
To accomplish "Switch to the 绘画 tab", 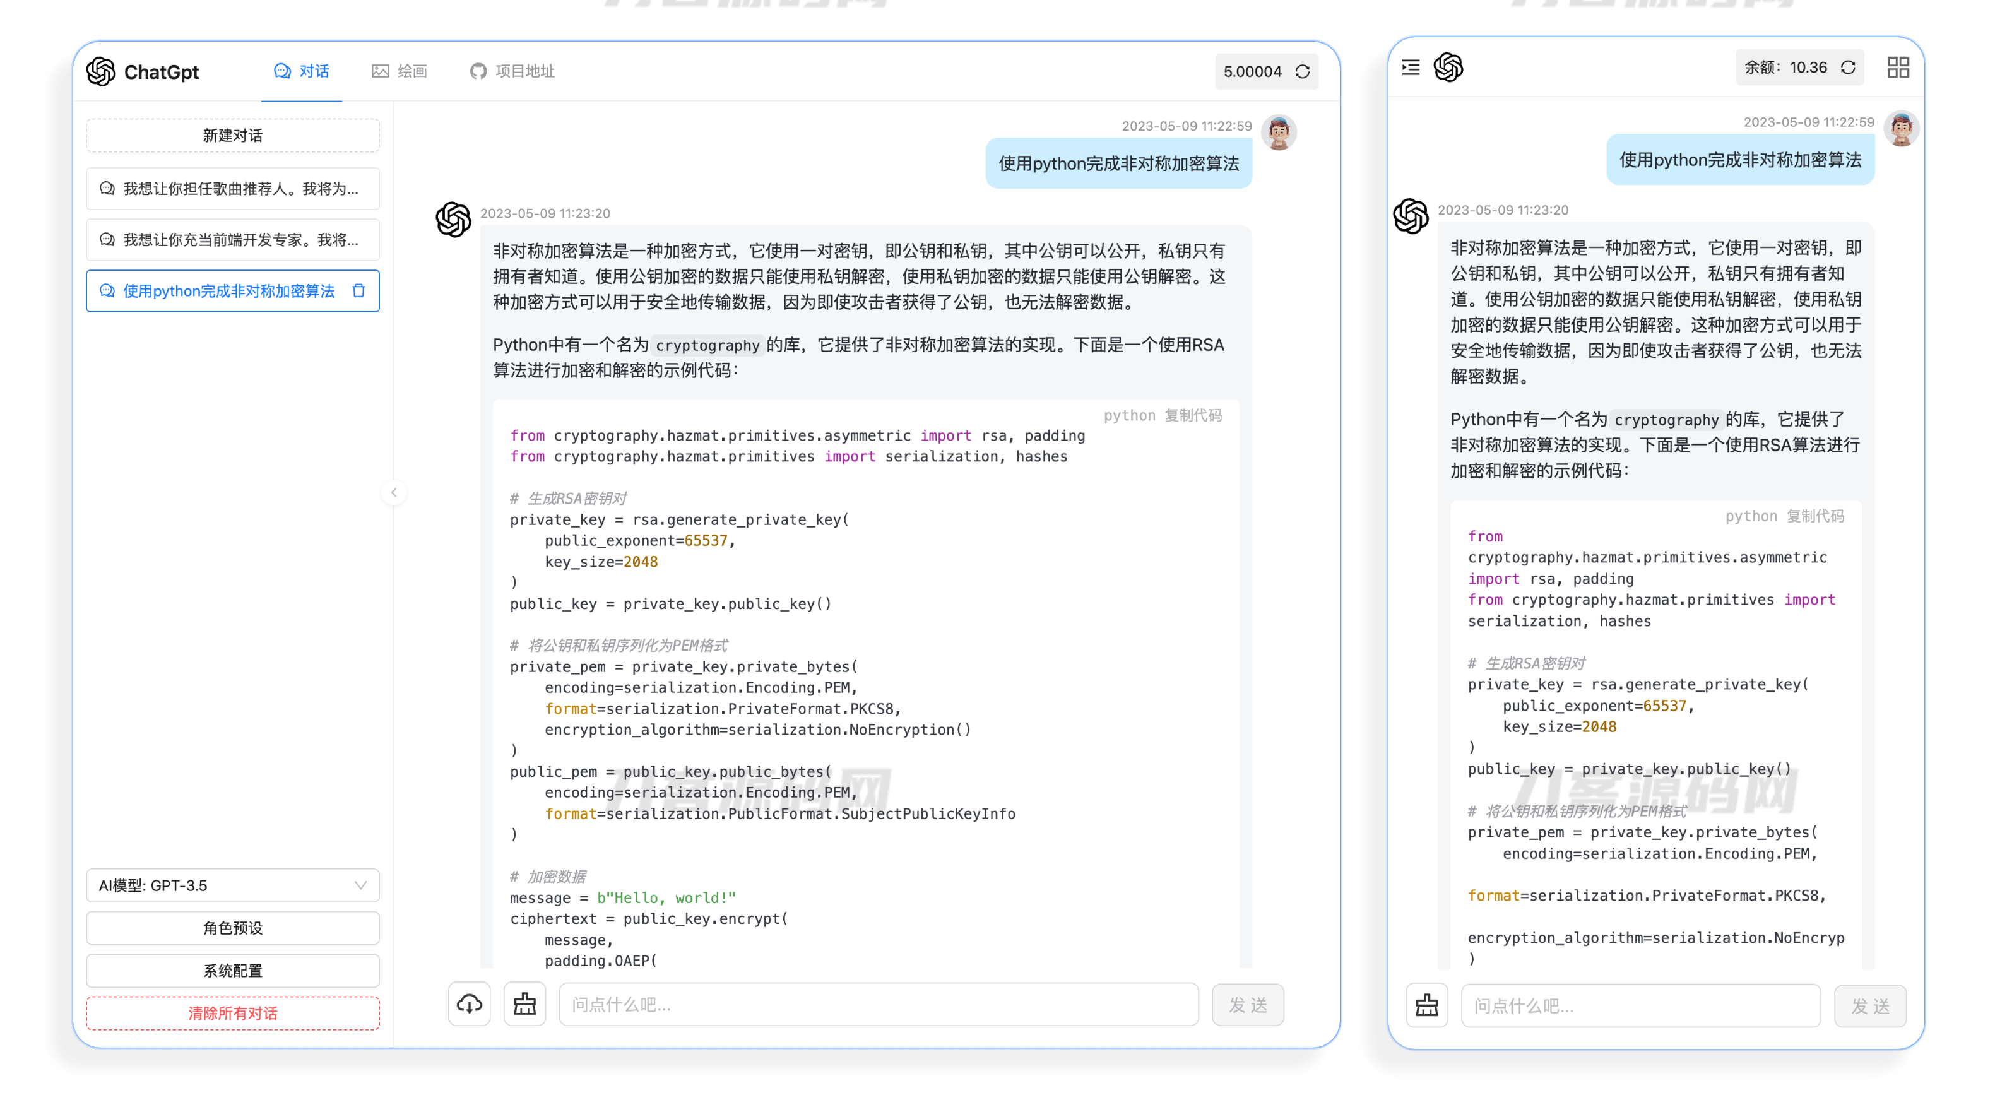I will 400,71.
